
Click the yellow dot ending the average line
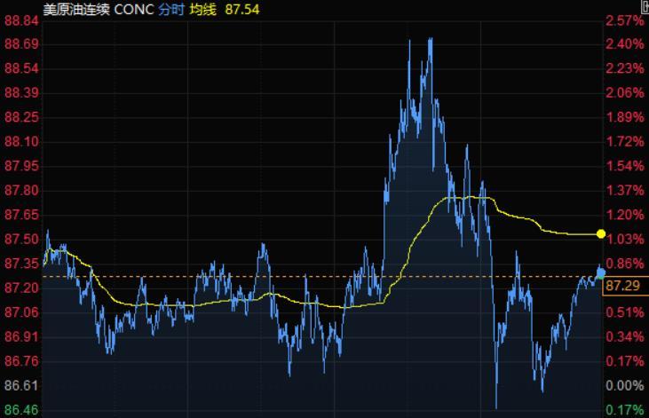coord(601,233)
